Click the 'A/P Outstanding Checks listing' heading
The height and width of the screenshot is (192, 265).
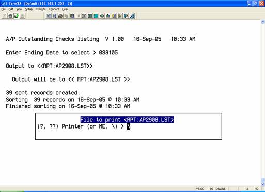53,39
